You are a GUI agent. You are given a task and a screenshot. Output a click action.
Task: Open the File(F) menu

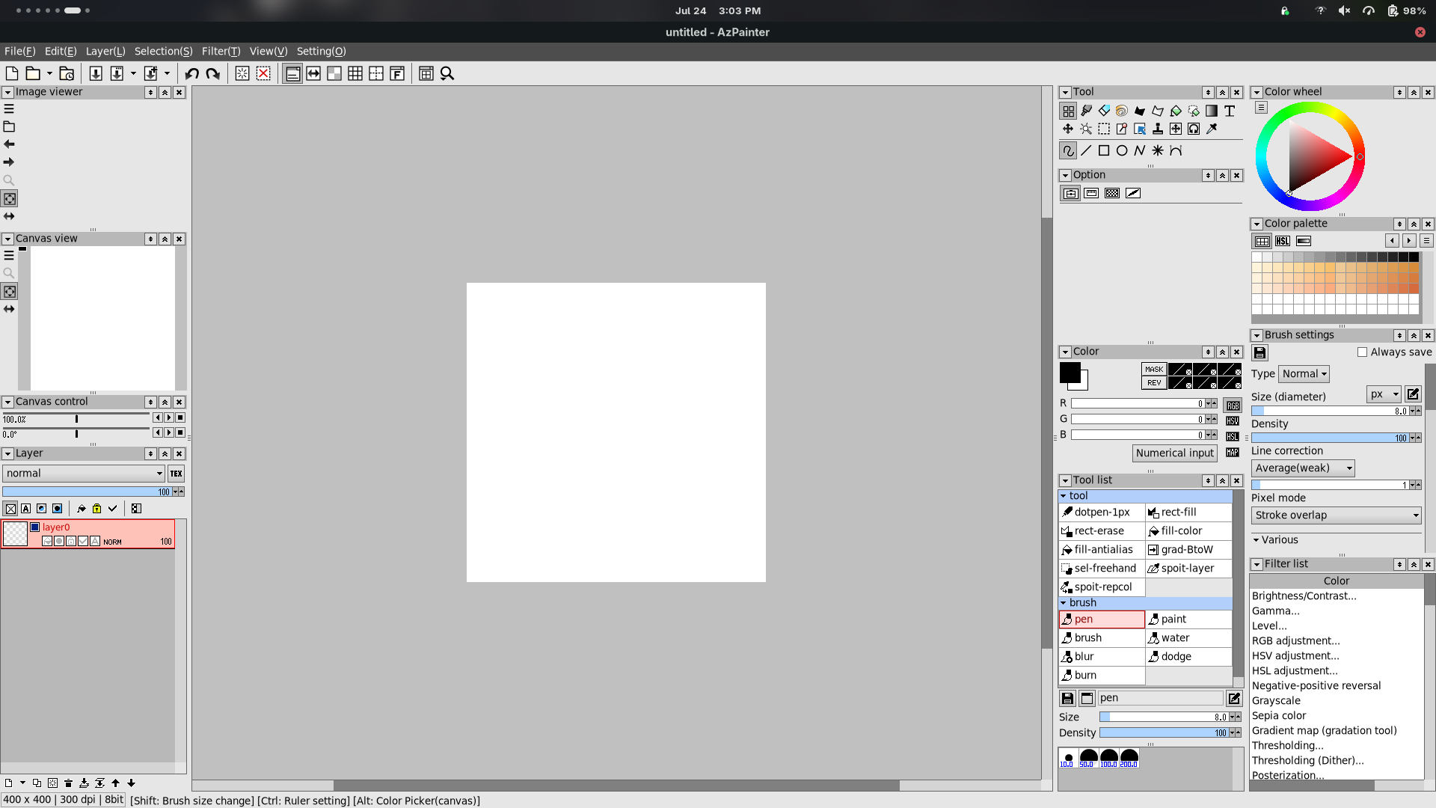(x=20, y=52)
